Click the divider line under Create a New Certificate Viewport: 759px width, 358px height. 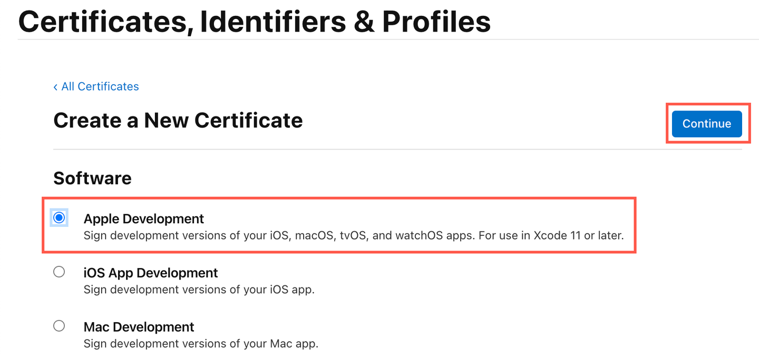(x=397, y=150)
